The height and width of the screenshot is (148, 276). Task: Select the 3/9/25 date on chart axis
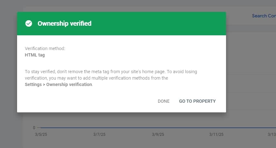click(158, 134)
